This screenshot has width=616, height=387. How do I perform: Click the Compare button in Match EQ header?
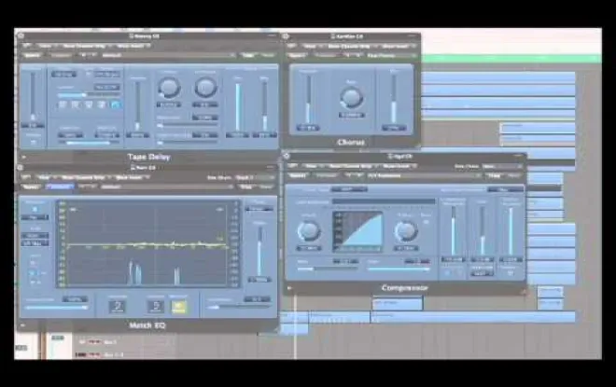(60, 186)
